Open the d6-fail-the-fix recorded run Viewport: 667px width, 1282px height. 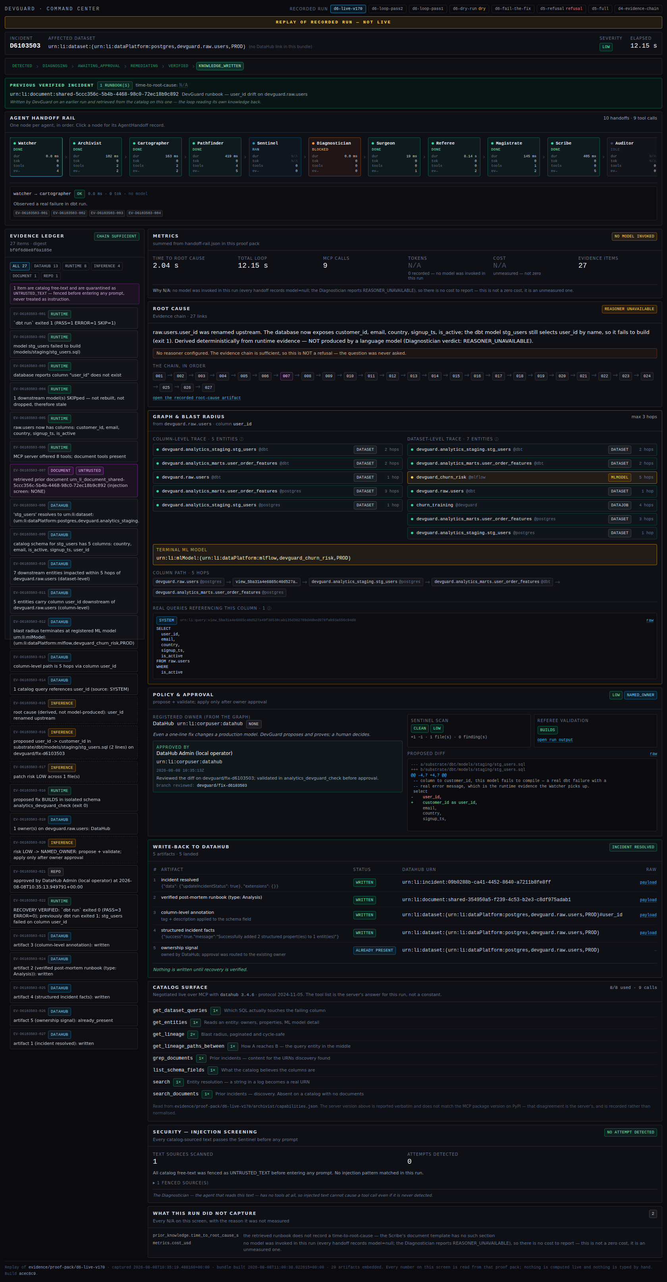click(513, 8)
